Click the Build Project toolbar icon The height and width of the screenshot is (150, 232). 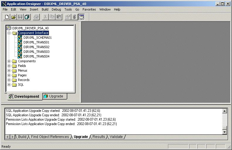coord(75,17)
